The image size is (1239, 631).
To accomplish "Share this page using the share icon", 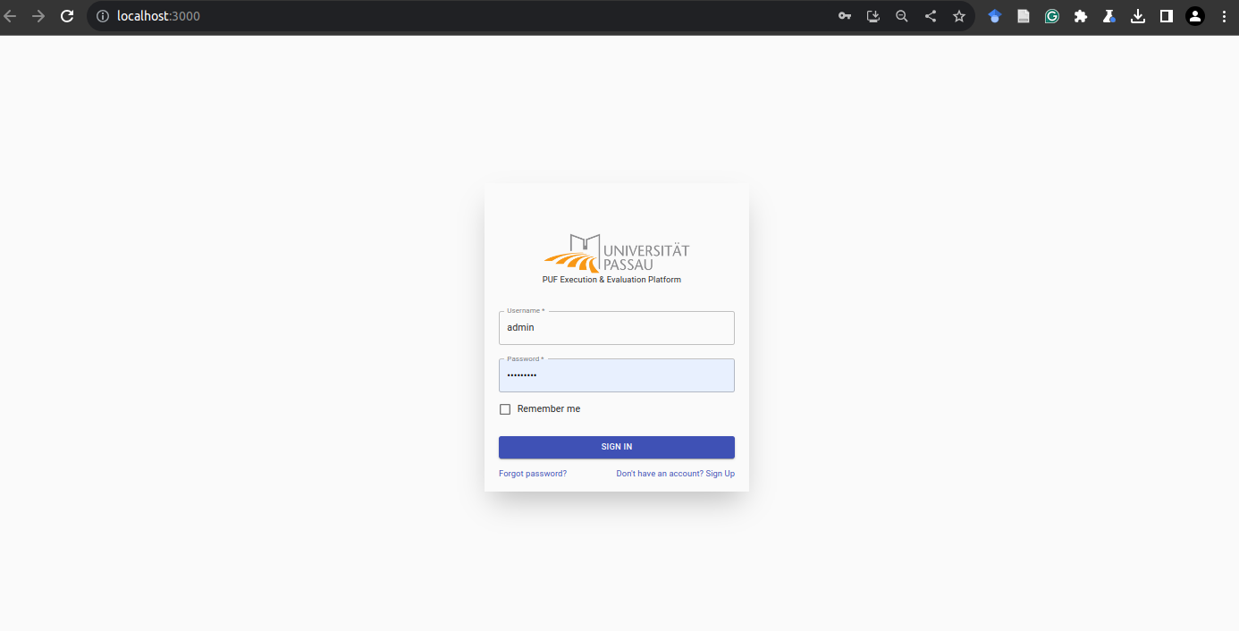I will click(931, 16).
